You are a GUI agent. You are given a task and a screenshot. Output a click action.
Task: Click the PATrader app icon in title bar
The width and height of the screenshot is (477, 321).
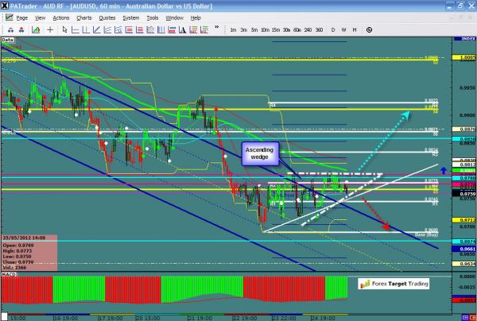[x=6, y=6]
